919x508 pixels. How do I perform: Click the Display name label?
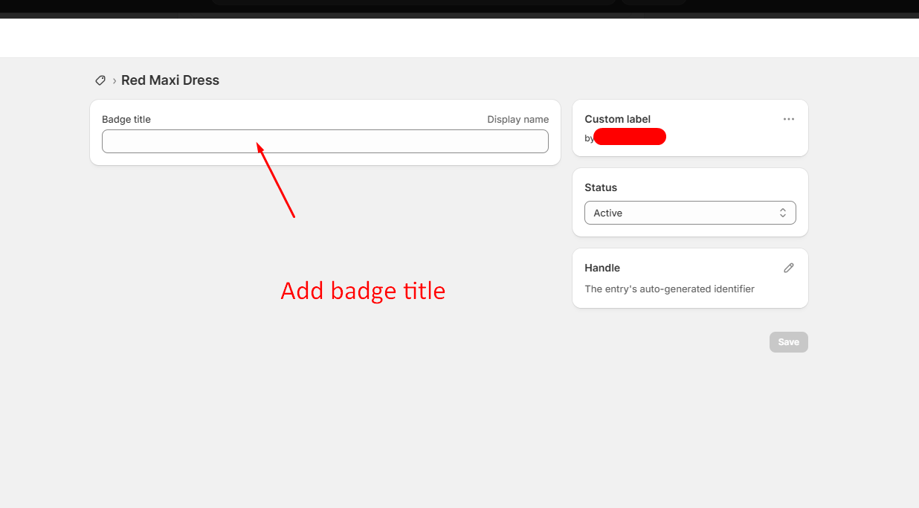tap(517, 119)
